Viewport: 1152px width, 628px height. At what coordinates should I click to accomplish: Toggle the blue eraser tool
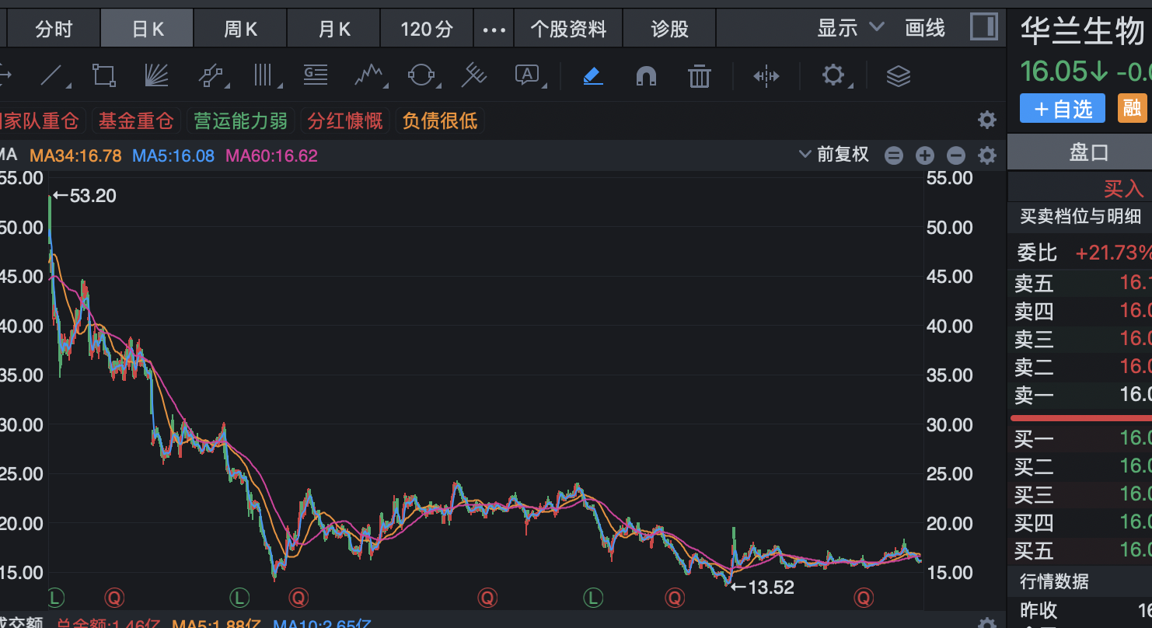click(x=592, y=75)
